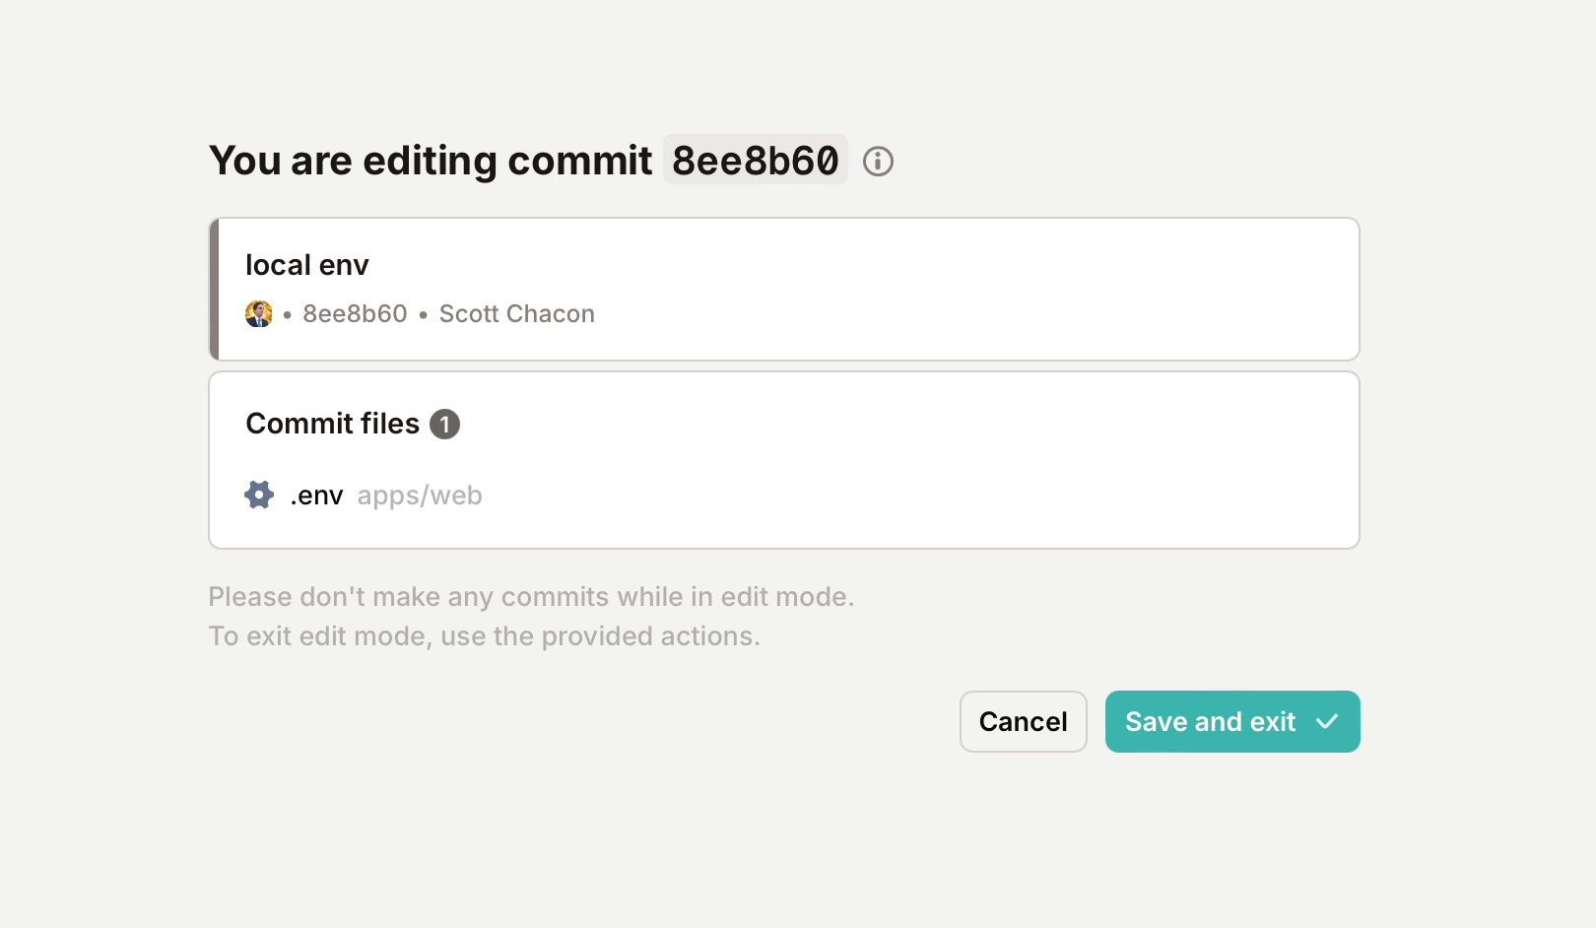Viewport: 1596px width, 928px height.
Task: Click the To exit edit mode instruction text
Action: [x=484, y=636]
